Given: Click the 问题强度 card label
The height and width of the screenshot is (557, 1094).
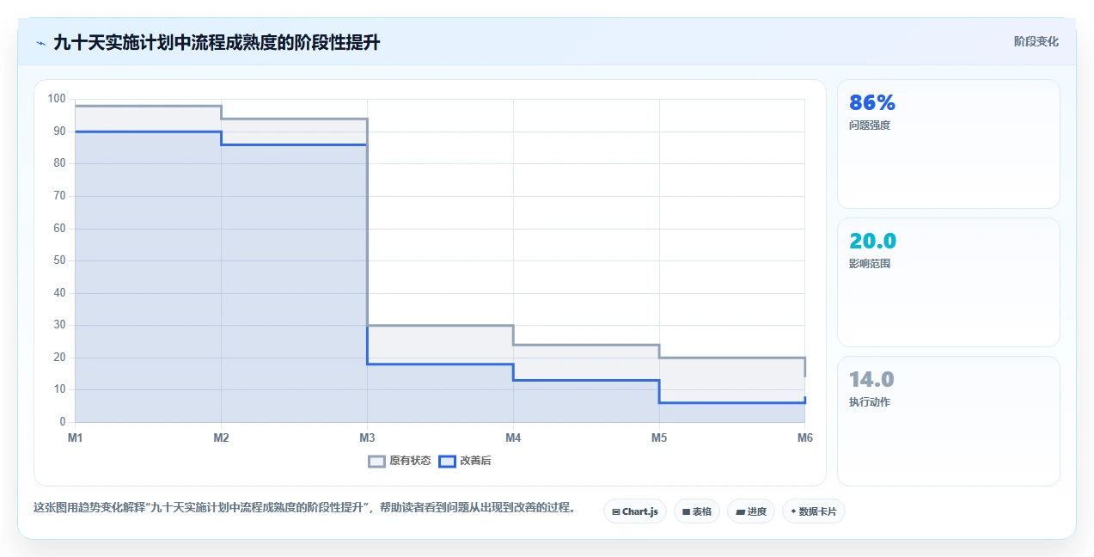Looking at the screenshot, I should (870, 125).
